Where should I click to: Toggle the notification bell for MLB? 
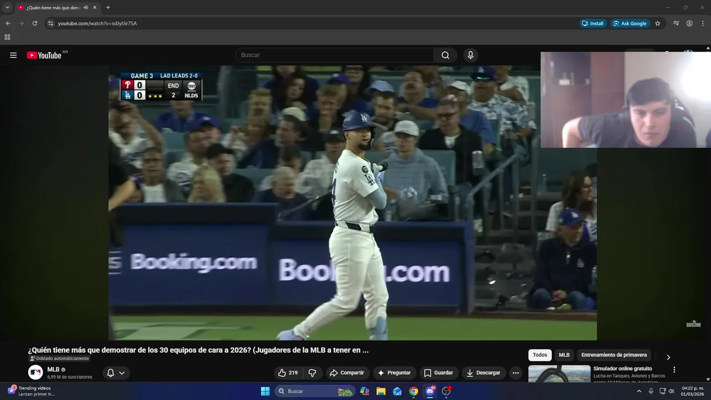[111, 373]
